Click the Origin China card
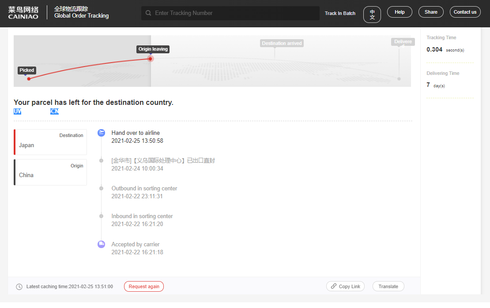Image resolution: width=490 pixels, height=308 pixels. pos(50,172)
